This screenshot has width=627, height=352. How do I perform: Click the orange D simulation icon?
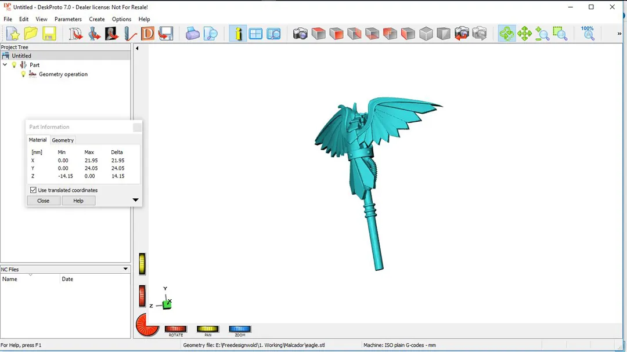[147, 34]
